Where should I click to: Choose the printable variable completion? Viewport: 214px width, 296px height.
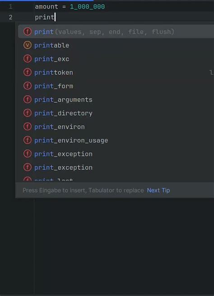(116, 45)
